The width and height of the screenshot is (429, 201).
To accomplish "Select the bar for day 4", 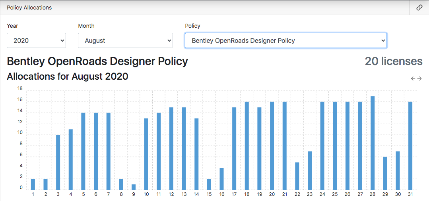I will click(71, 159).
